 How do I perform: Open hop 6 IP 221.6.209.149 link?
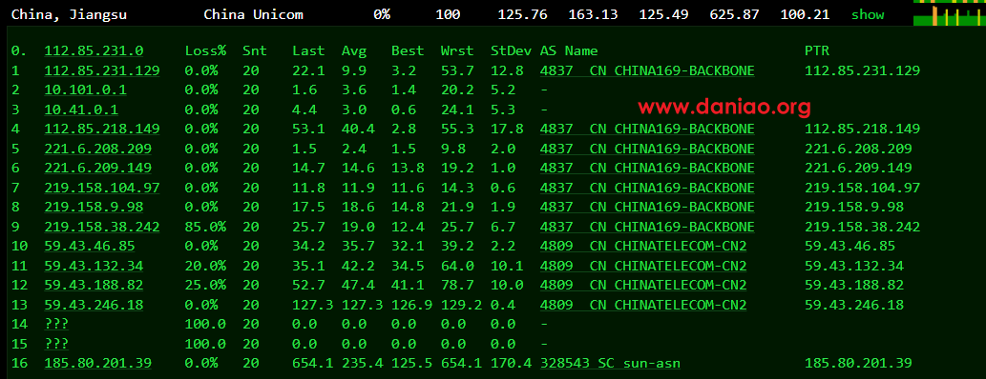coord(98,169)
